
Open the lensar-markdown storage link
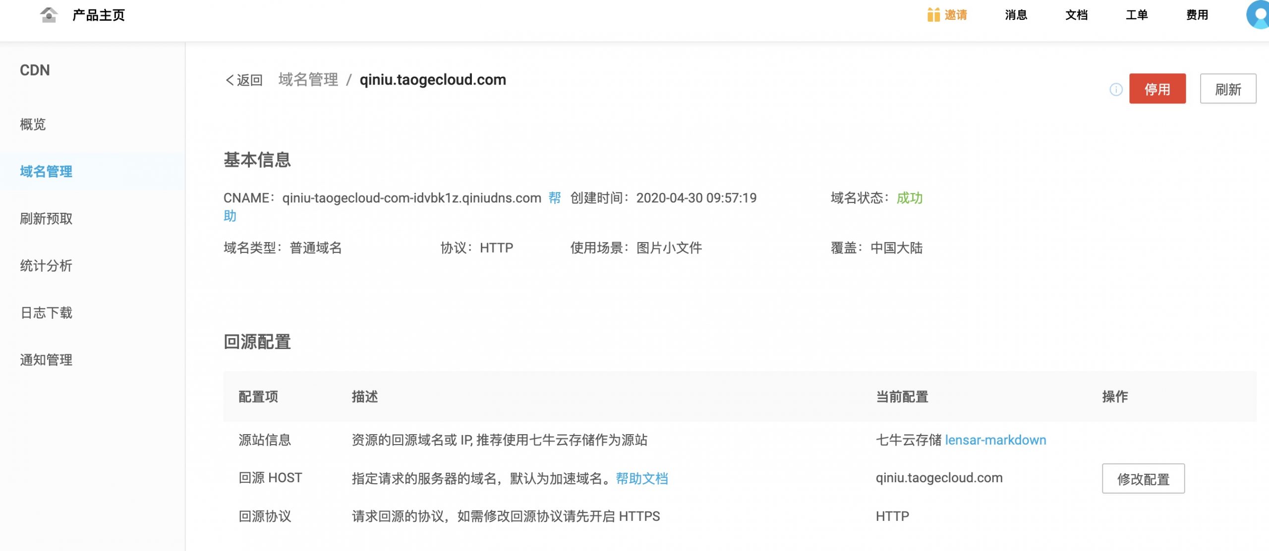pos(995,440)
